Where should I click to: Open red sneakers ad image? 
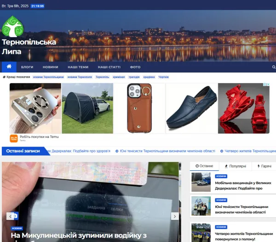(x=244, y=108)
